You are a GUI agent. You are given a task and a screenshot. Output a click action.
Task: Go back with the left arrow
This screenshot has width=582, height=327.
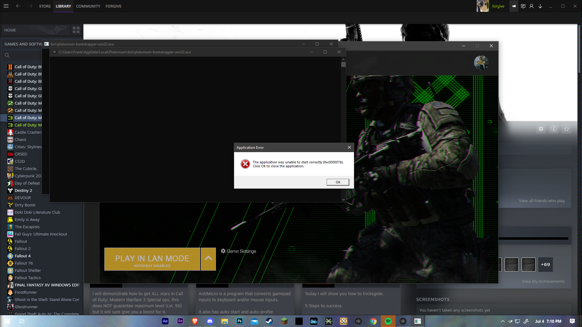click(x=18, y=6)
